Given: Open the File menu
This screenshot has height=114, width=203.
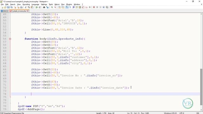Looking at the screenshot, I should point(2,4).
